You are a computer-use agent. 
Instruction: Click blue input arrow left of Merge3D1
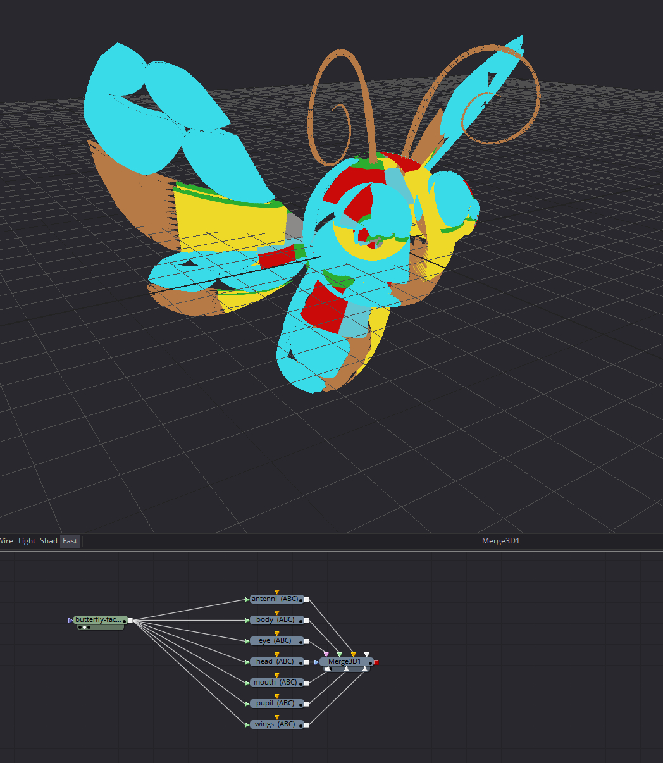point(316,662)
